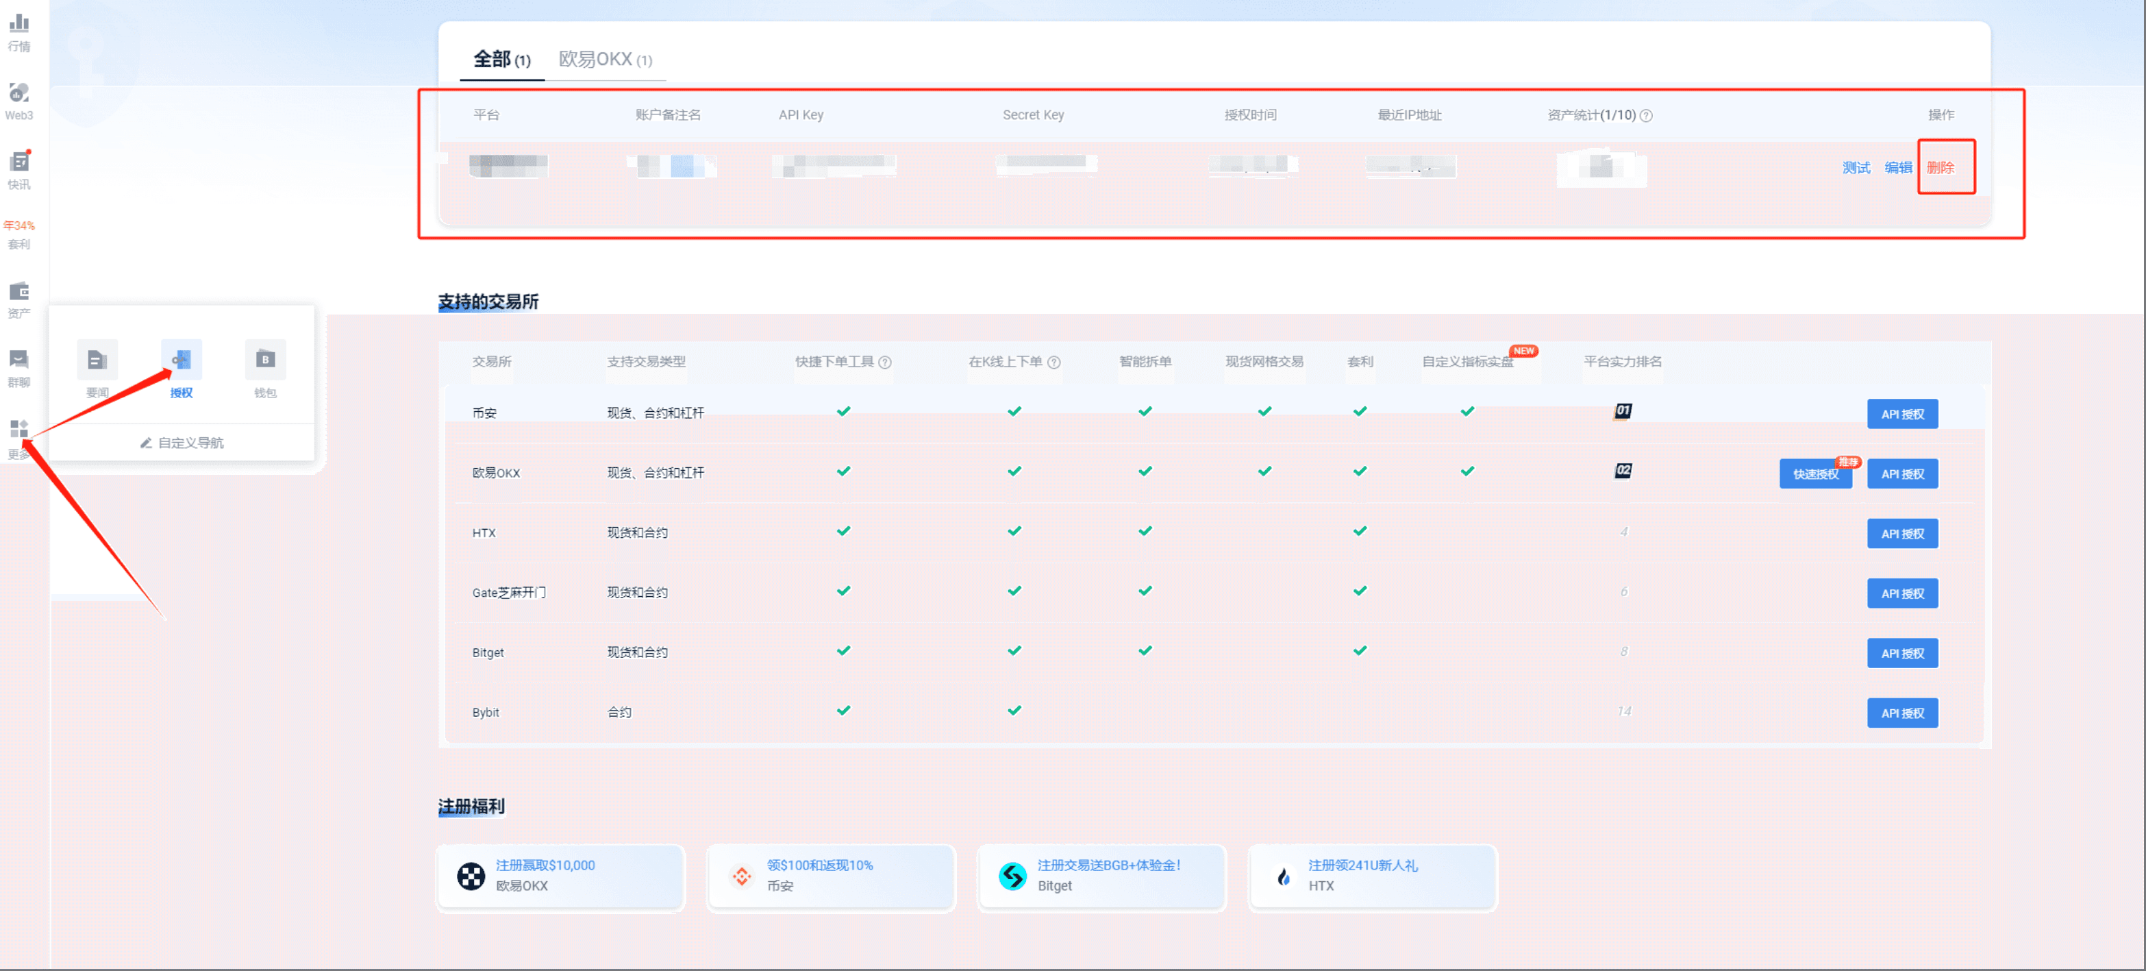This screenshot has width=2146, height=971.
Task: Click the 智能拆单 column header
Action: coord(1145,362)
